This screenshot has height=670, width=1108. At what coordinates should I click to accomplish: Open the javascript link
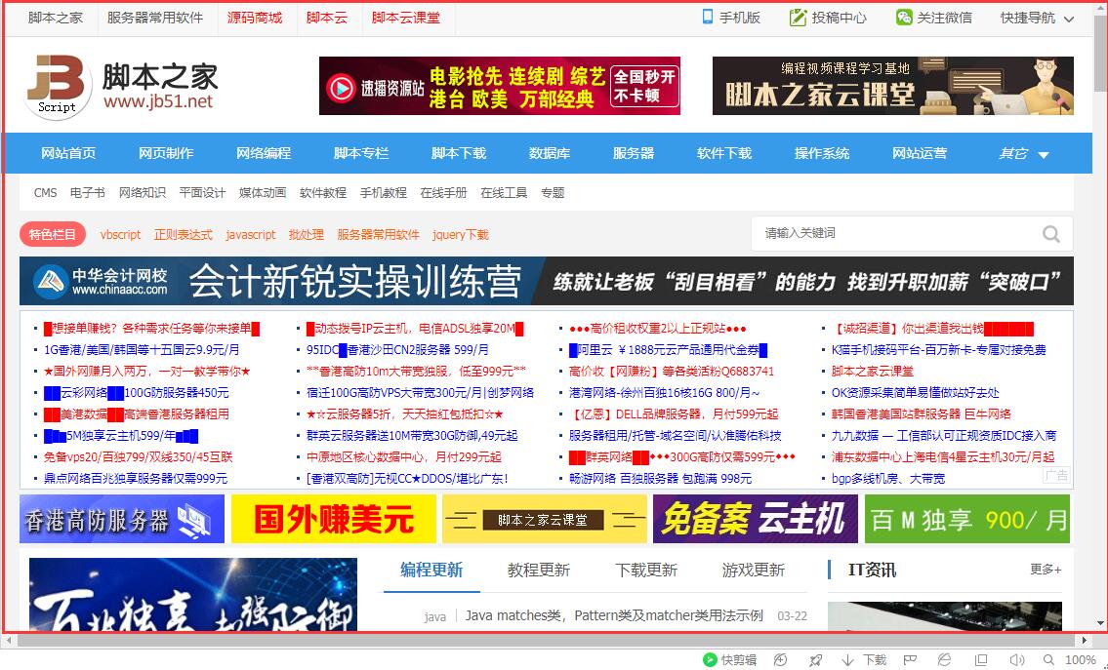point(251,234)
